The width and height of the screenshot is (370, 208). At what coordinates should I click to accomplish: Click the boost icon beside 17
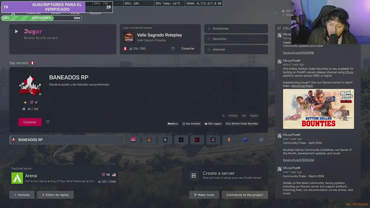pyautogui.click(x=32, y=103)
